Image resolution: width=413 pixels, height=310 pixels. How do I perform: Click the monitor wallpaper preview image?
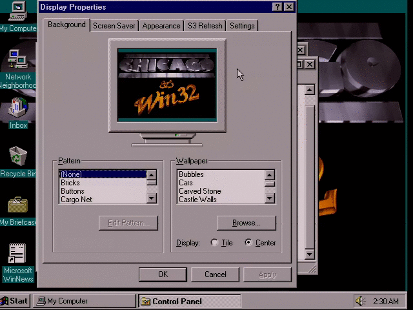coord(167,85)
